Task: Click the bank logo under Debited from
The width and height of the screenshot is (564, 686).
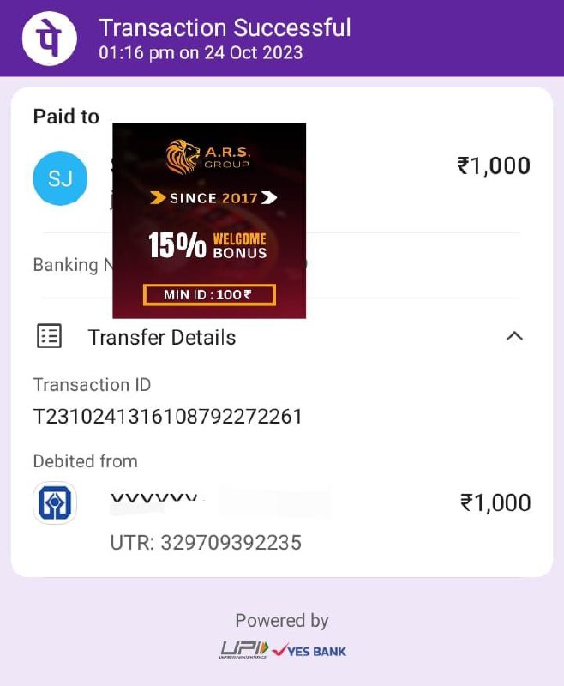Action: [x=55, y=502]
